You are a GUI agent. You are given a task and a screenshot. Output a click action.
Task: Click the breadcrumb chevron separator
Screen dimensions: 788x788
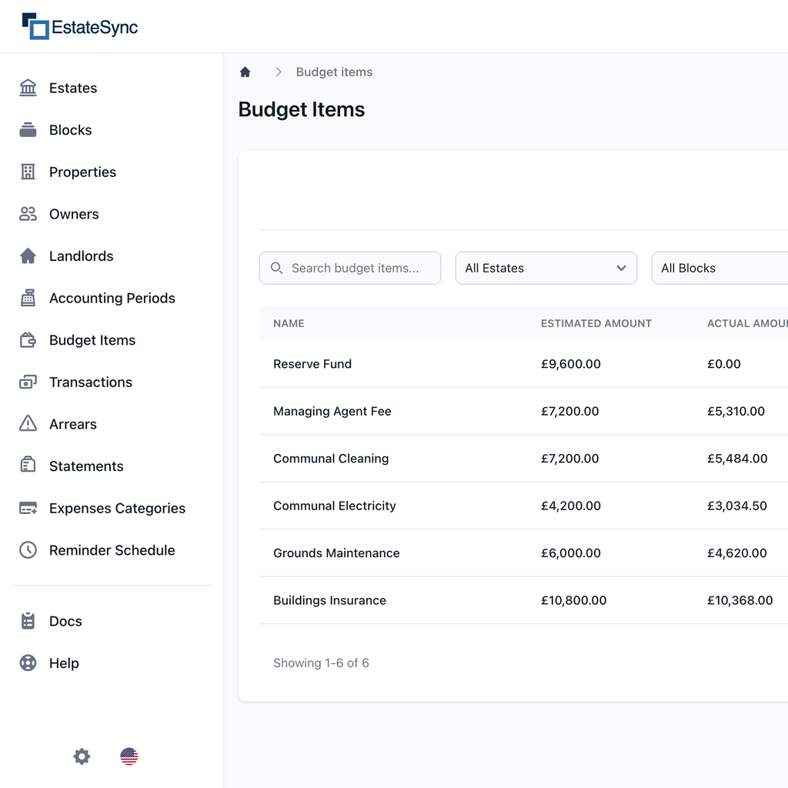pyautogui.click(x=279, y=72)
